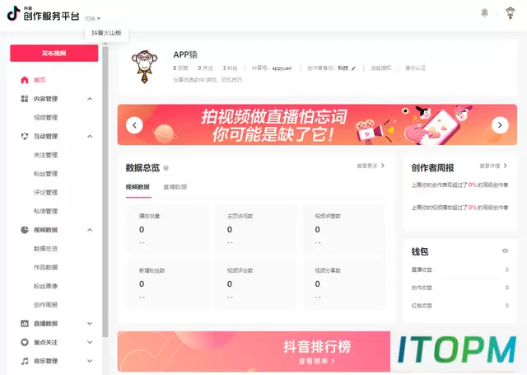The image size is (527, 375).
Task: Expand the 音乐管理 section chevron
Action: [x=90, y=361]
